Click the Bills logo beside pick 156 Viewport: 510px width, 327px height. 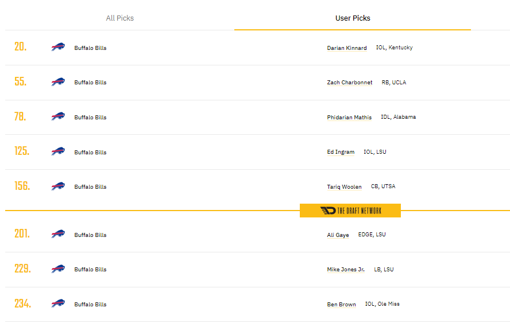(x=58, y=186)
